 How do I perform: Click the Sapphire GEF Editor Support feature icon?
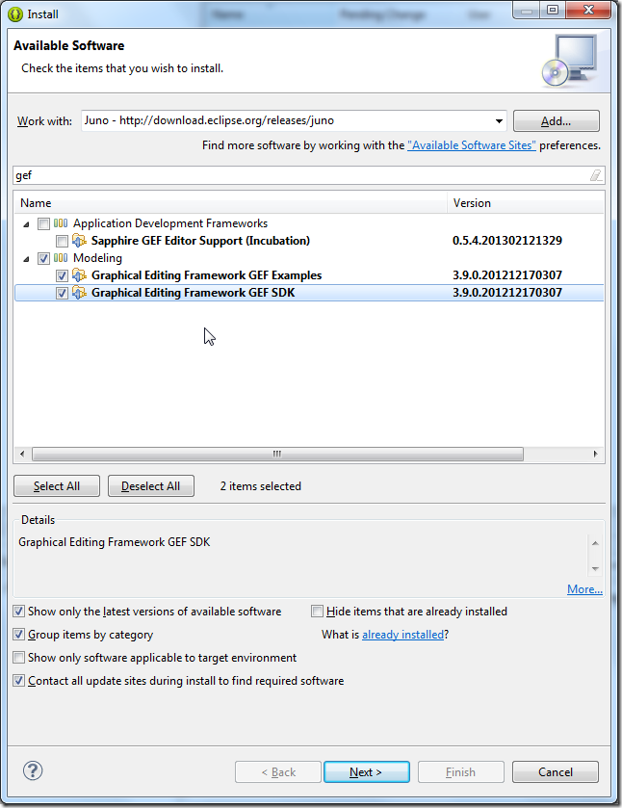(x=79, y=241)
